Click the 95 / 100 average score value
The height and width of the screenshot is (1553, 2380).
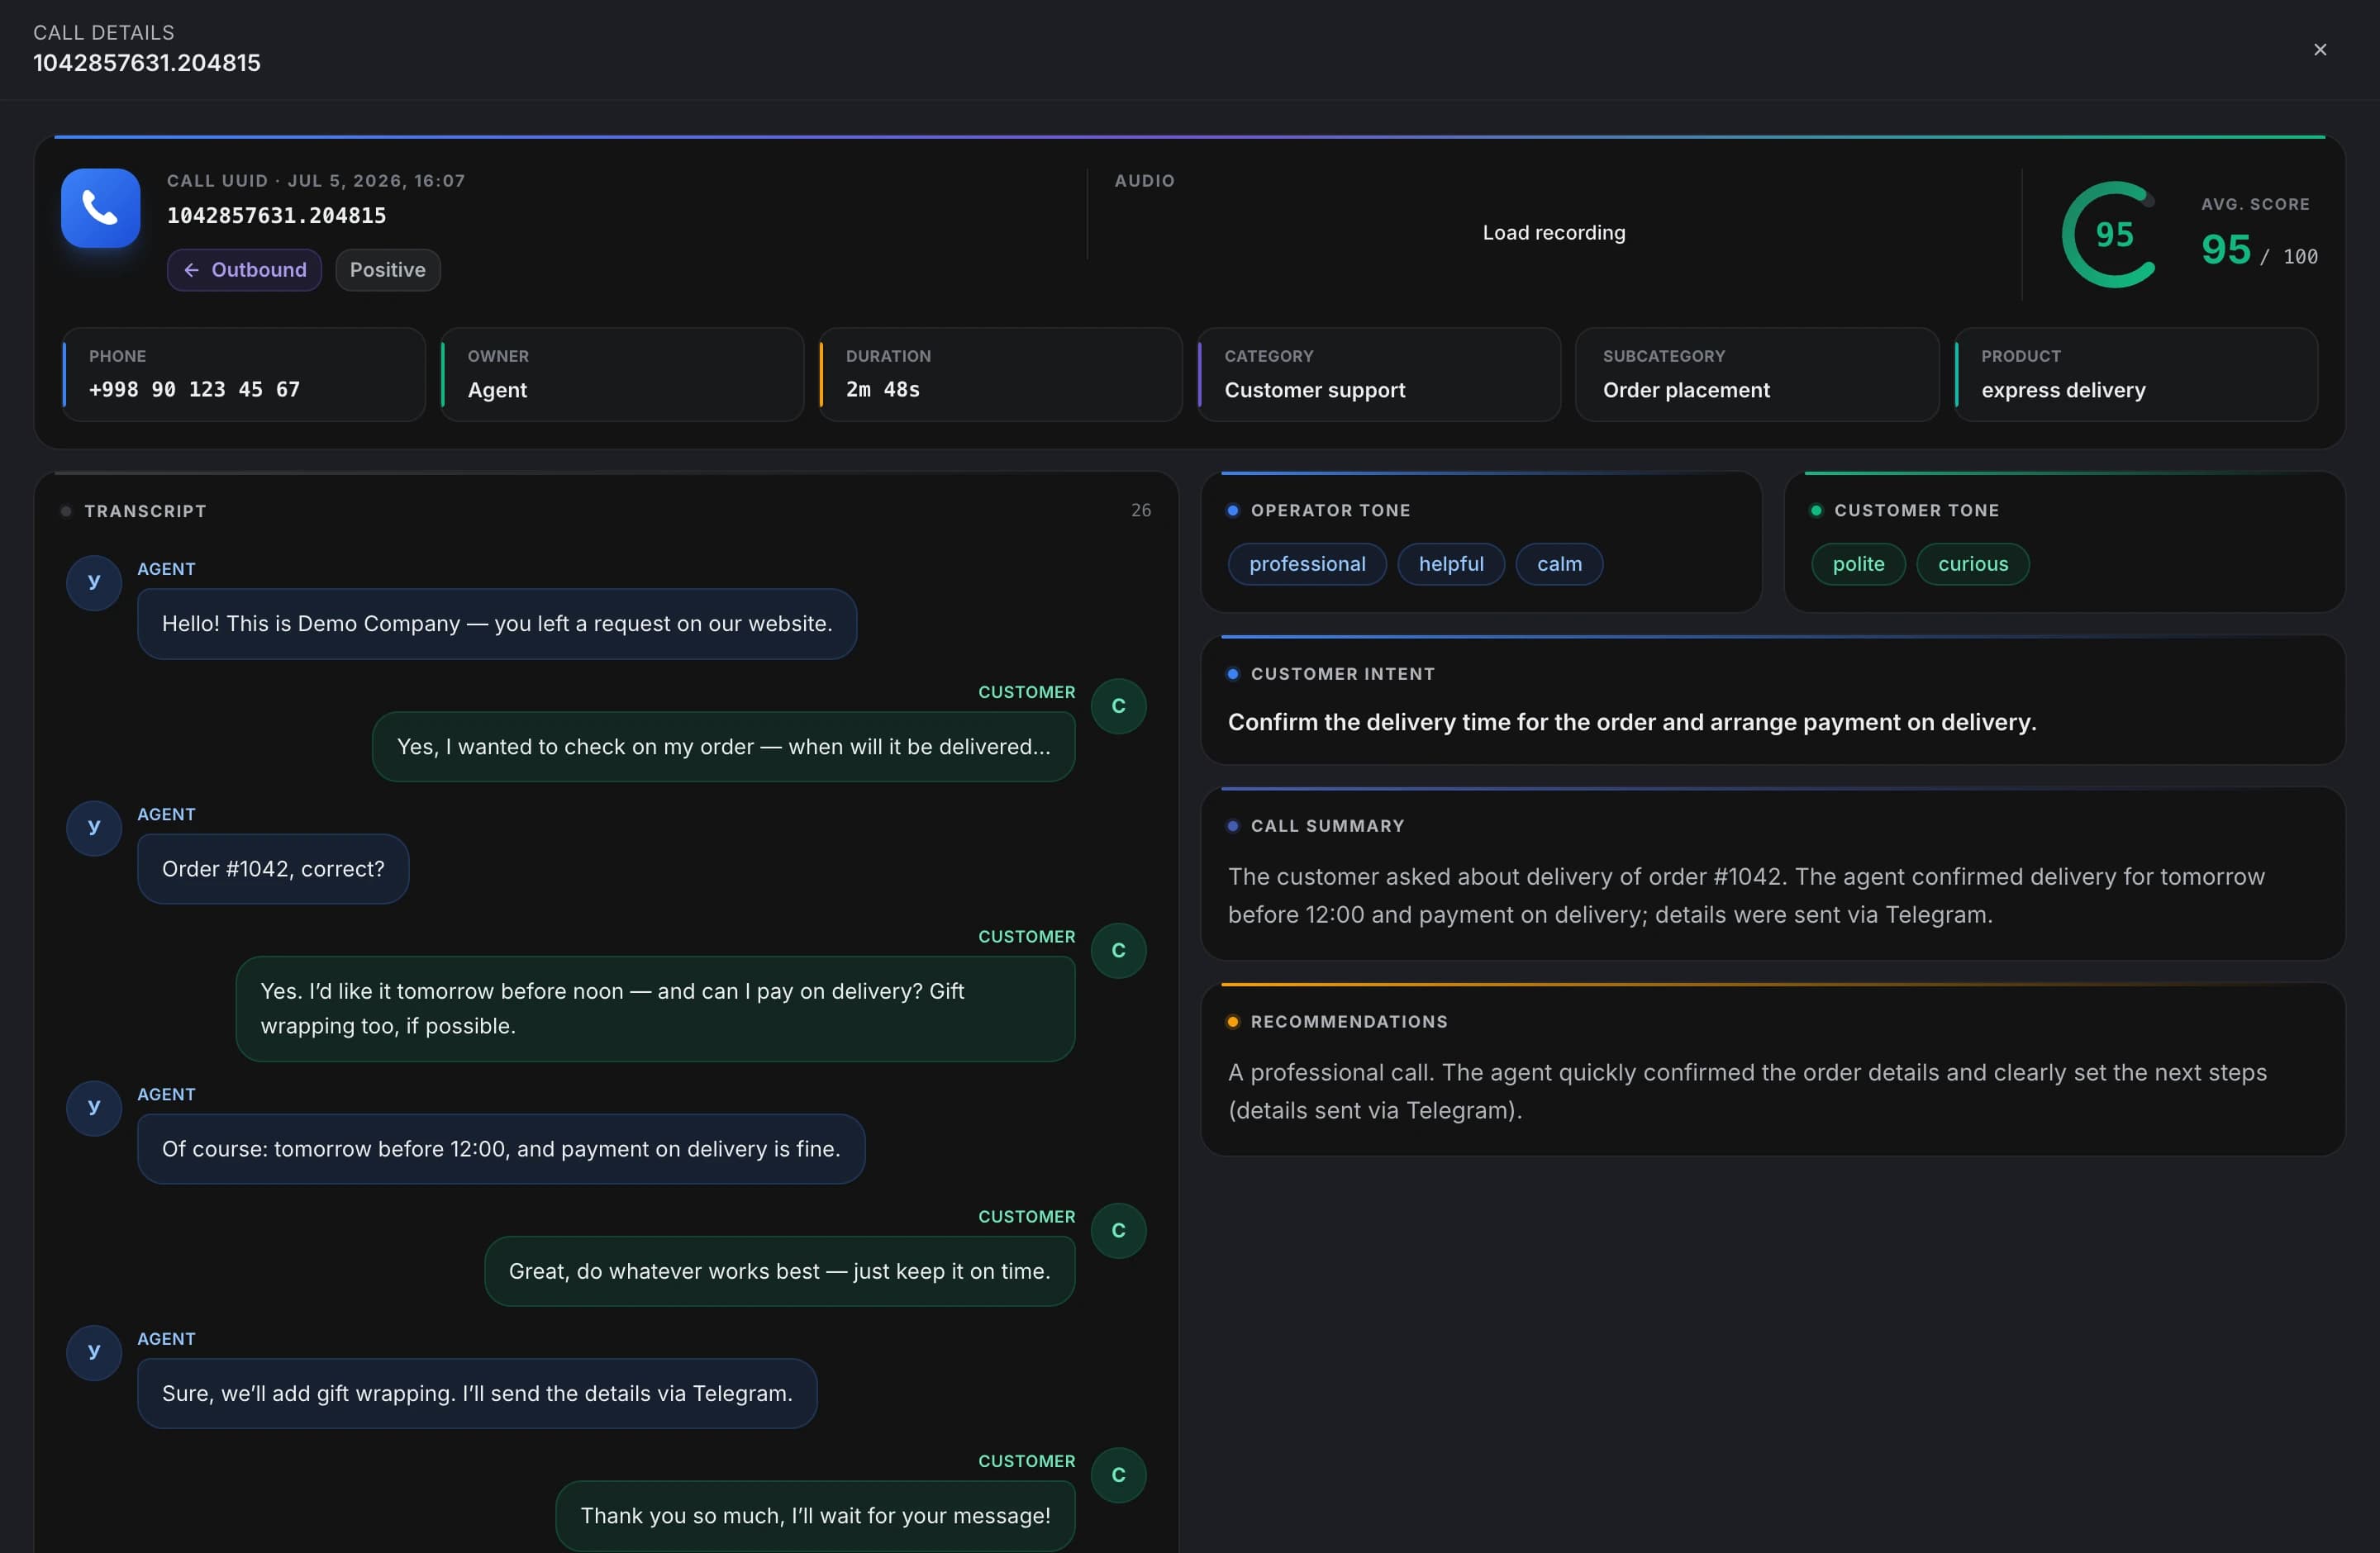click(2259, 249)
